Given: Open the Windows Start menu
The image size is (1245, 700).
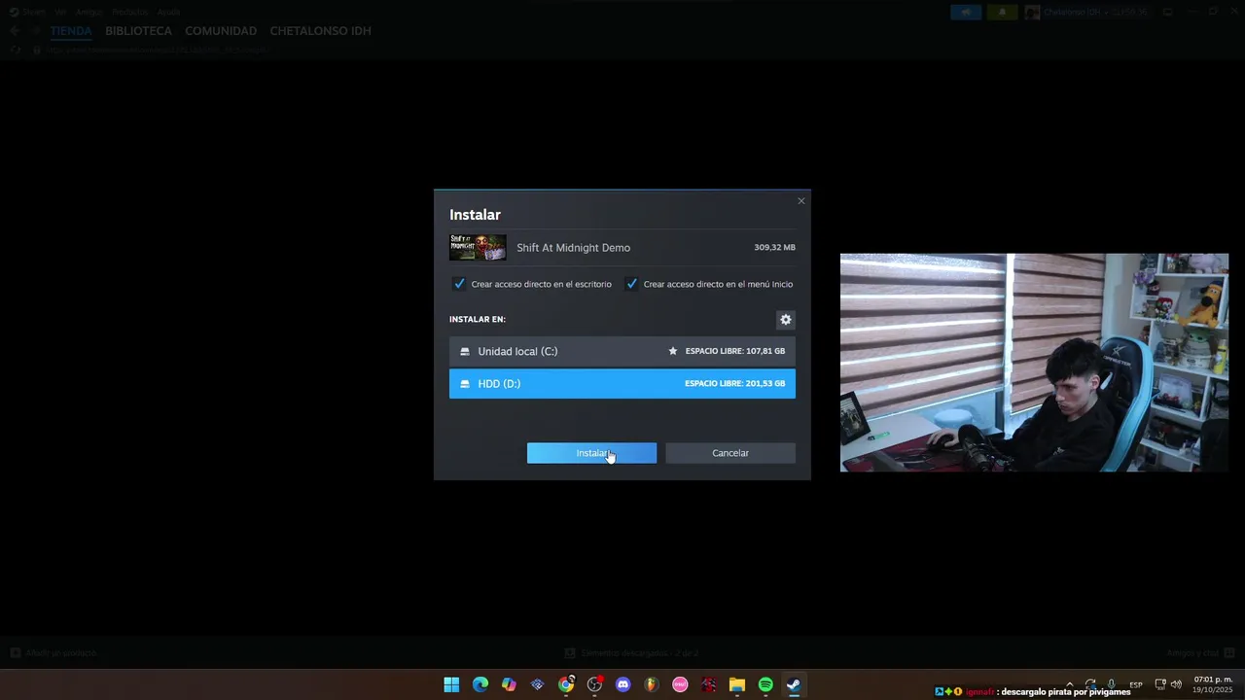Looking at the screenshot, I should [x=451, y=684].
